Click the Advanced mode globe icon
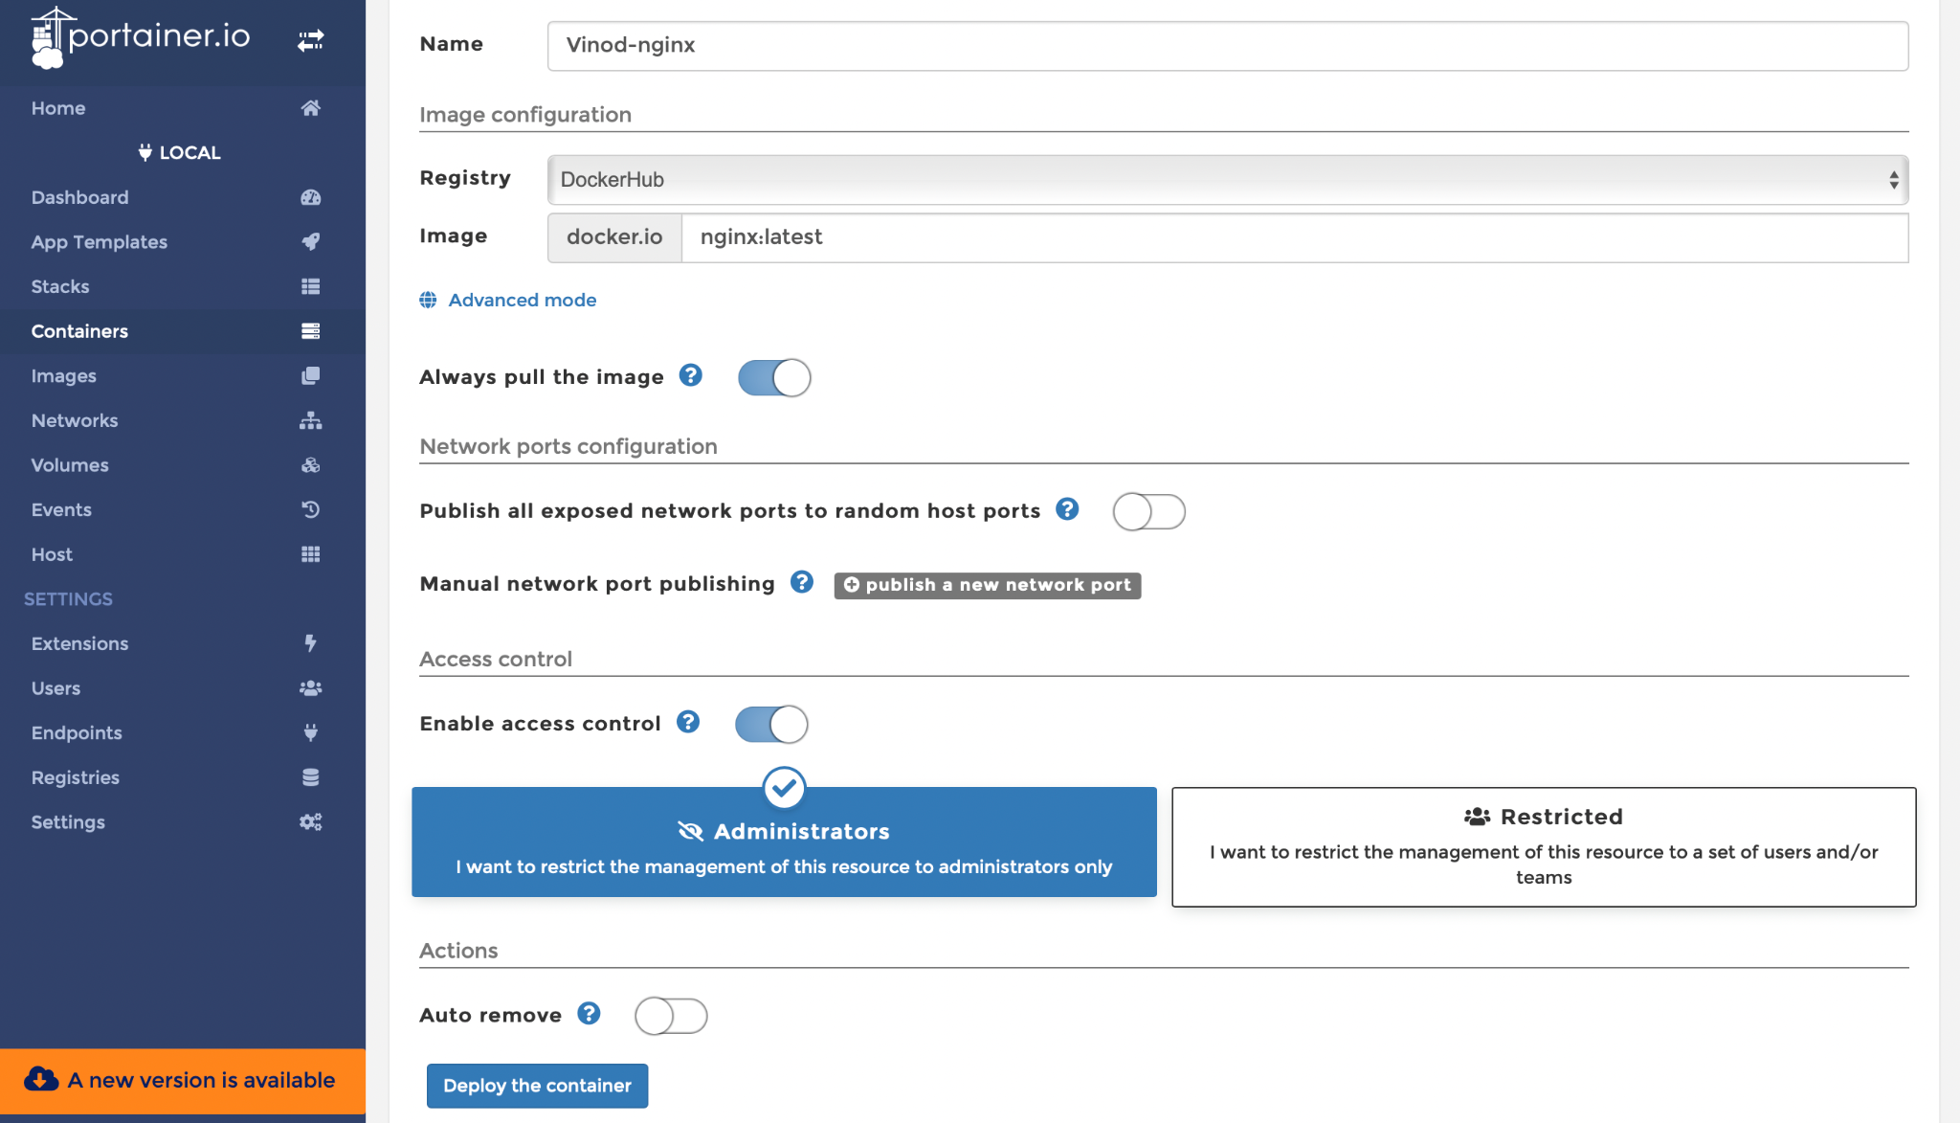 pos(428,301)
